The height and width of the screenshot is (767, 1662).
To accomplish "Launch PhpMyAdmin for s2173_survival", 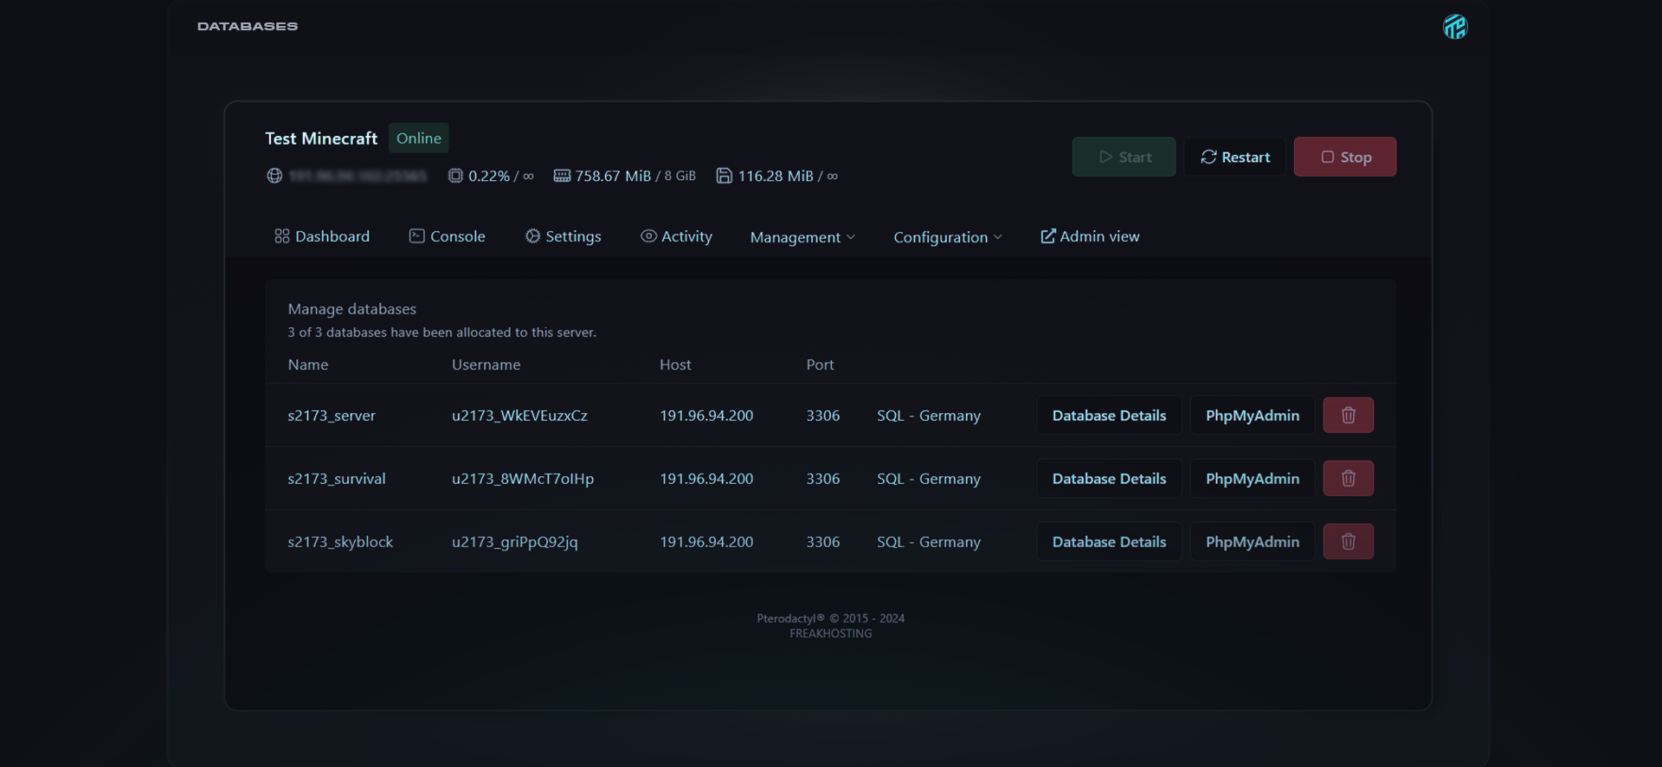I will coord(1252,479).
